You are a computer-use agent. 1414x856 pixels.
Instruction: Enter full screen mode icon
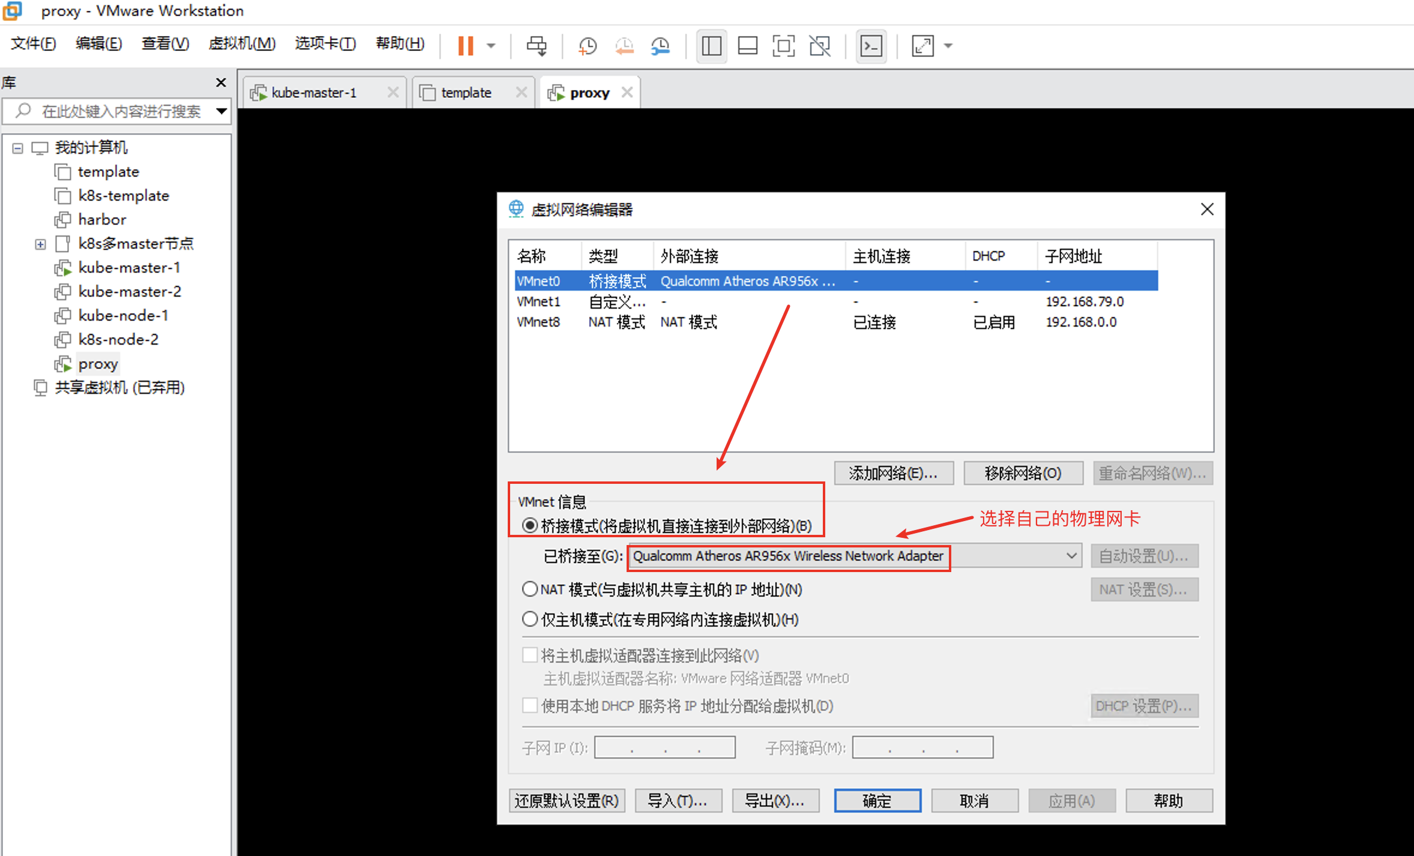click(x=783, y=46)
